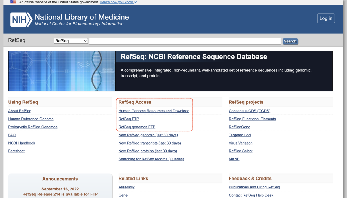Click the Log in button
Image resolution: width=347 pixels, height=198 pixels.
[326, 18]
